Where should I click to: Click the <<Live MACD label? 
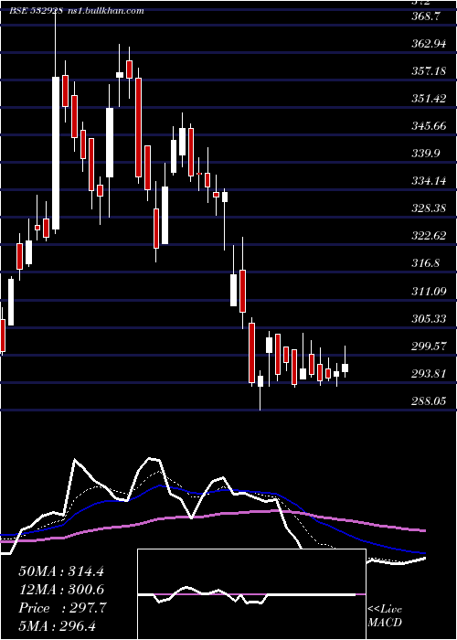tap(385, 615)
